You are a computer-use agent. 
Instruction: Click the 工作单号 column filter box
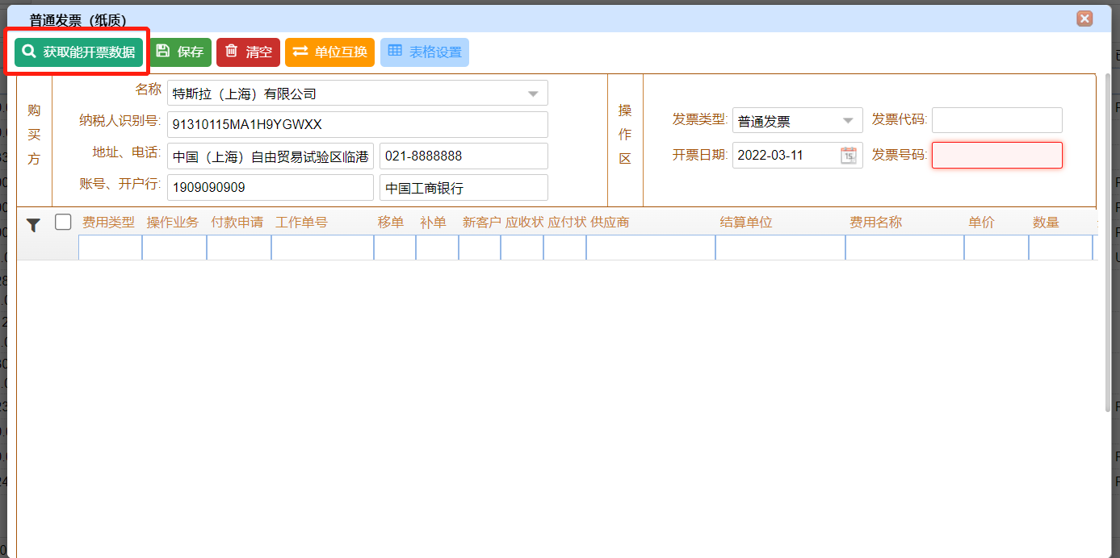point(322,248)
